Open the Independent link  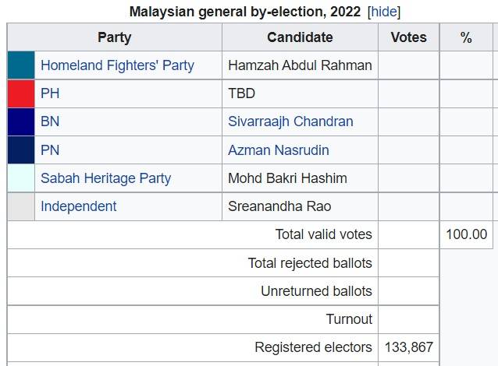click(x=79, y=206)
